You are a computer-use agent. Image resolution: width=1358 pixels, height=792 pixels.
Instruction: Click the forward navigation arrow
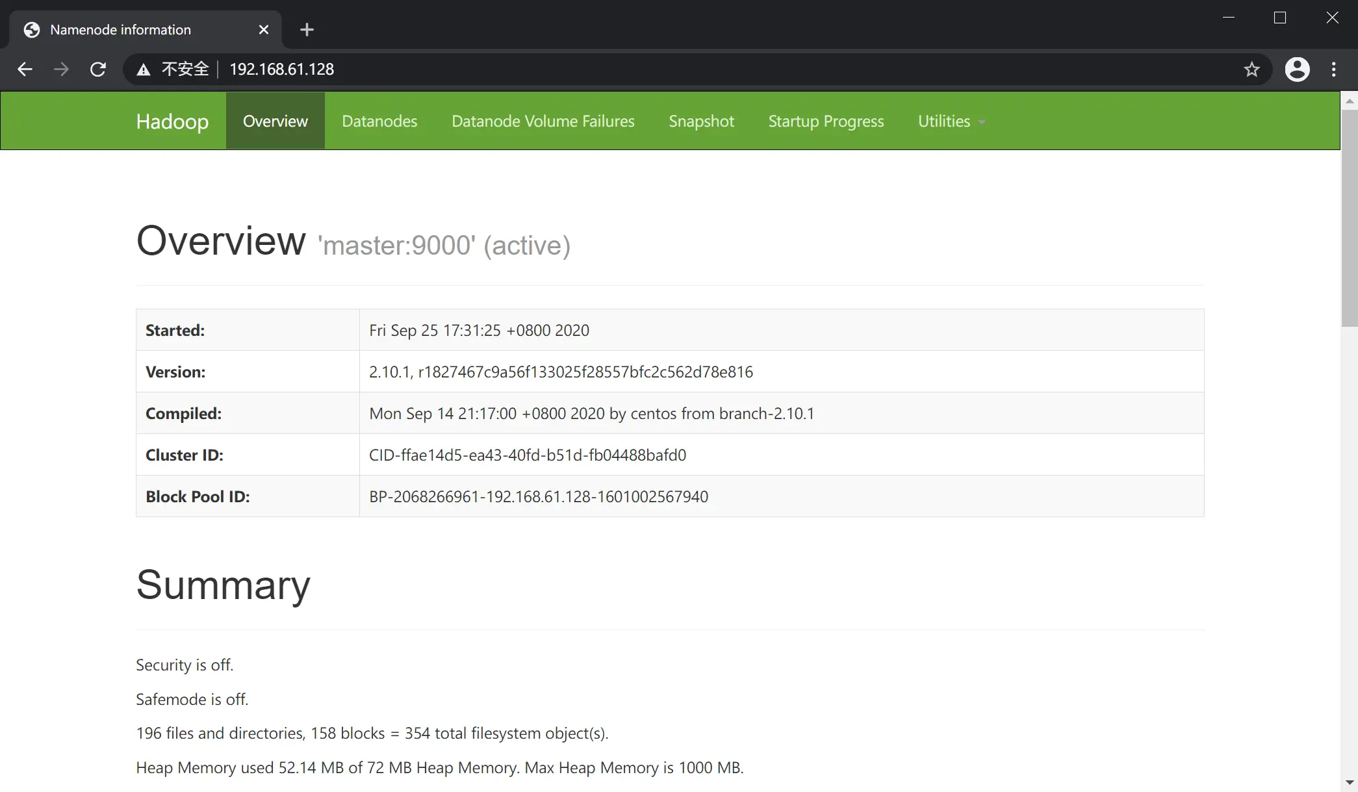60,69
